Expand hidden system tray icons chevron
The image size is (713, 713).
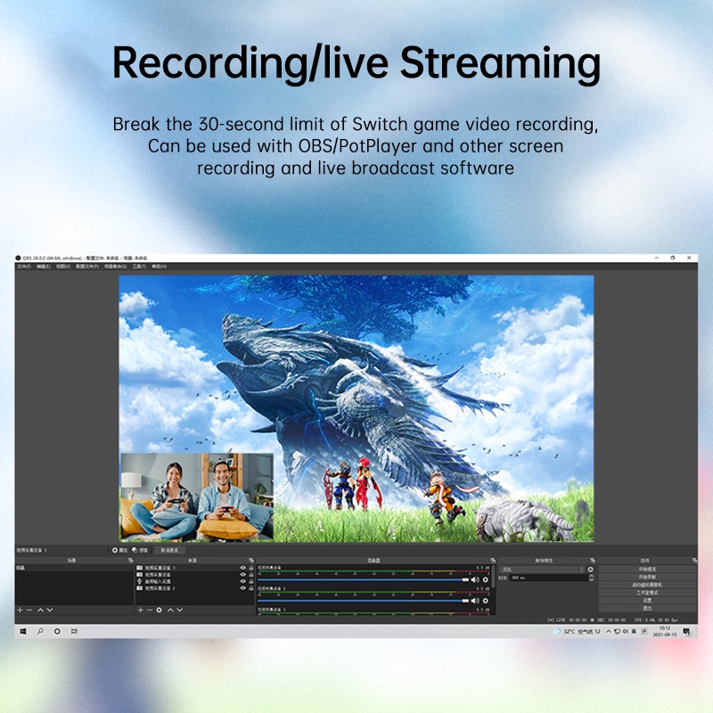pyautogui.click(x=607, y=631)
